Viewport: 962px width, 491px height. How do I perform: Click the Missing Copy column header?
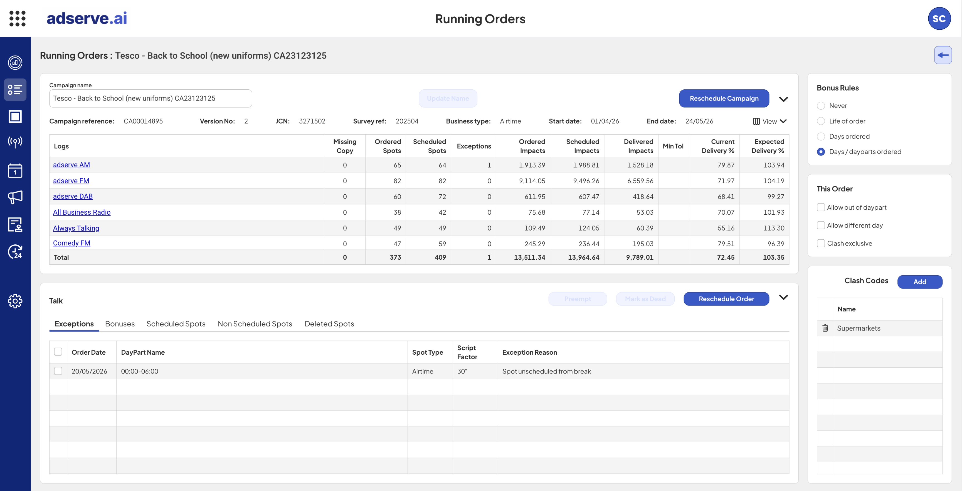345,146
